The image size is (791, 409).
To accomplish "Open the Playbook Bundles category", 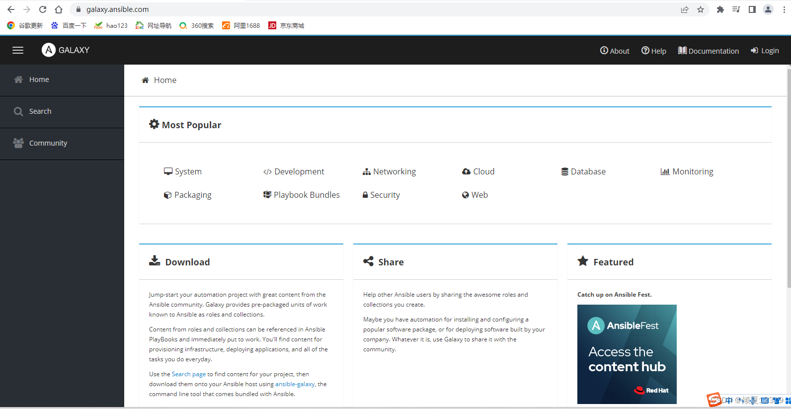I will (302, 195).
